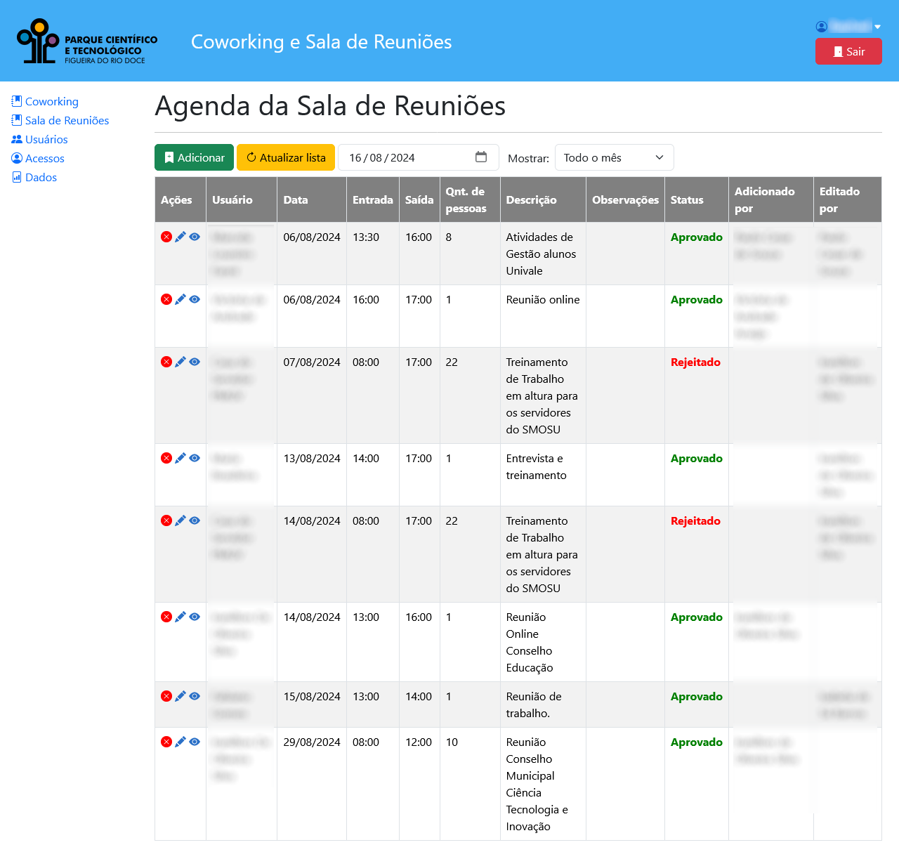Click the date field showing 16/08/2024

[407, 157]
